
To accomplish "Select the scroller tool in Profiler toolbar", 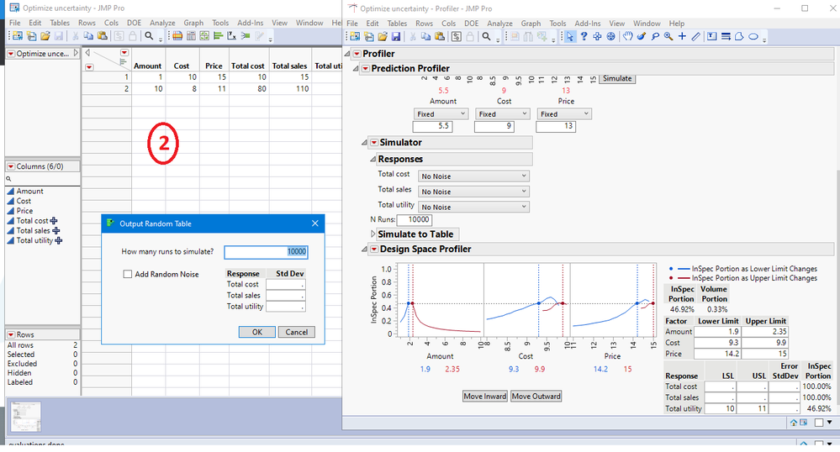I will [610, 36].
